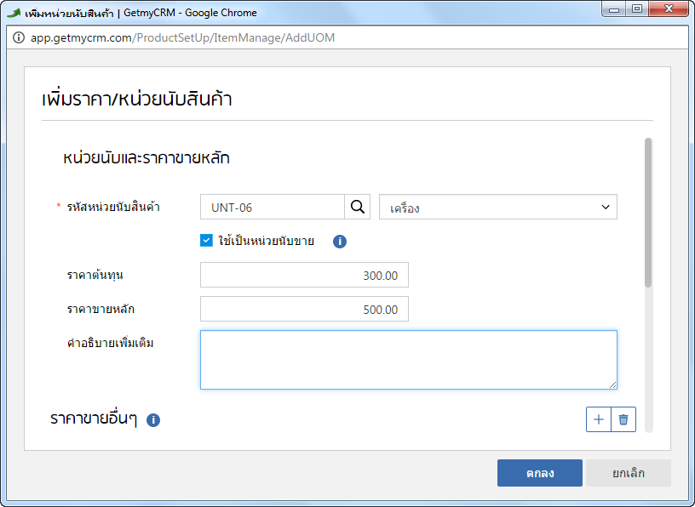The height and width of the screenshot is (507, 695).
Task: Click the site info icon in address bar
Action: pos(19,37)
